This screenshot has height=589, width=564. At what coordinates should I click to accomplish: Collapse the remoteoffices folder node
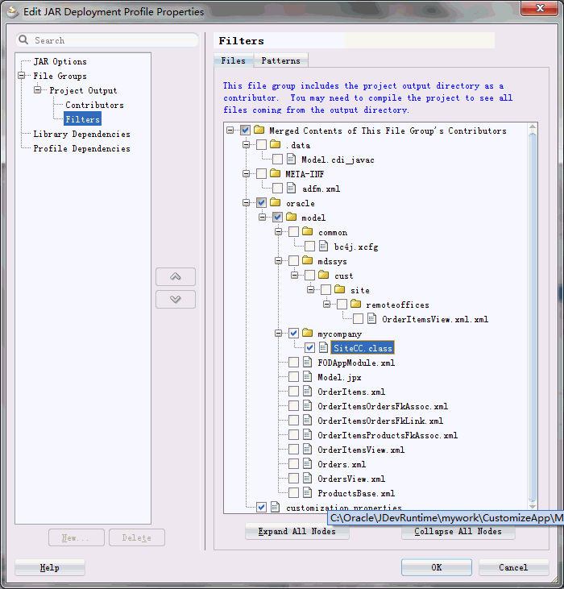click(326, 305)
